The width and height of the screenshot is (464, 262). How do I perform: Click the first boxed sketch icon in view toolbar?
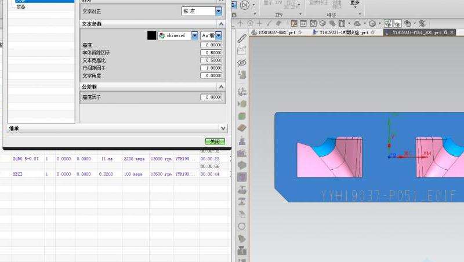click(294, 24)
